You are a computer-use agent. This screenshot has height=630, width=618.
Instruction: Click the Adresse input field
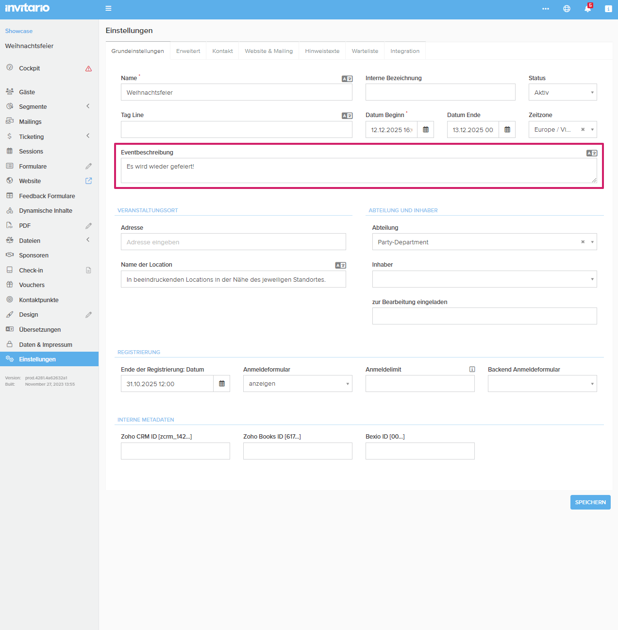[233, 242]
